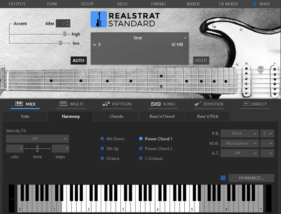
Task: Click the SONG mode icon
Action: point(156,104)
